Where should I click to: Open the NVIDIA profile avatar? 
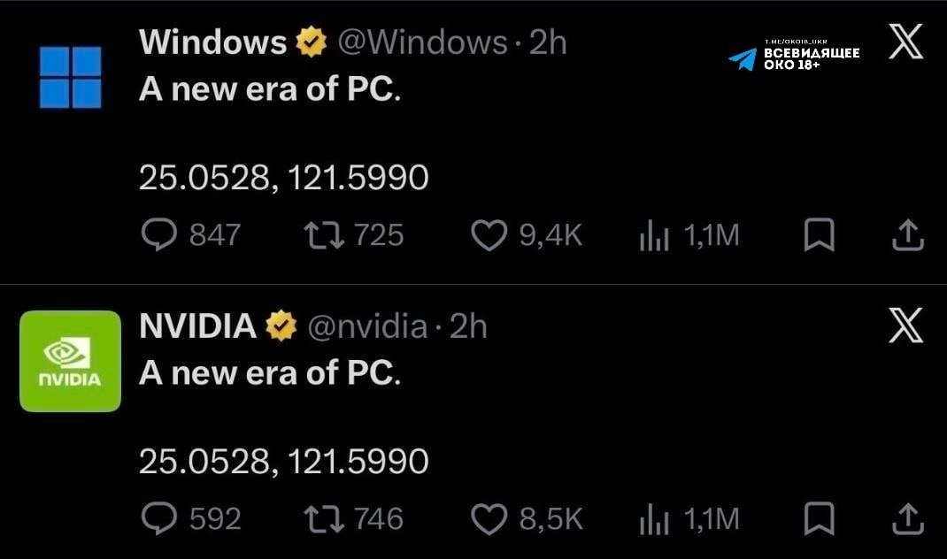pyautogui.click(x=70, y=361)
